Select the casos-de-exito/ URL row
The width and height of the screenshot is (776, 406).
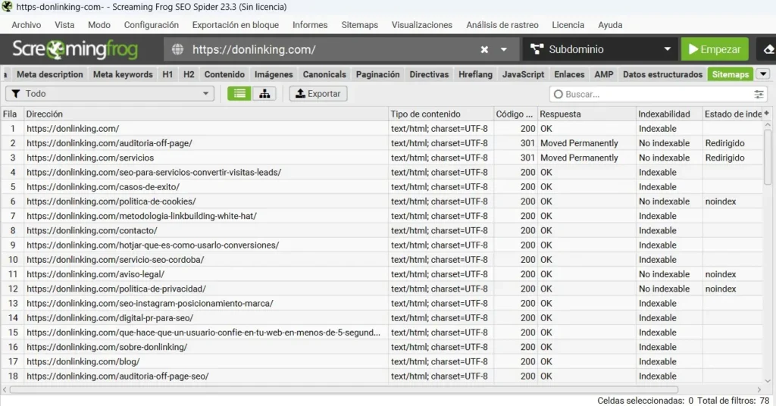coord(382,187)
